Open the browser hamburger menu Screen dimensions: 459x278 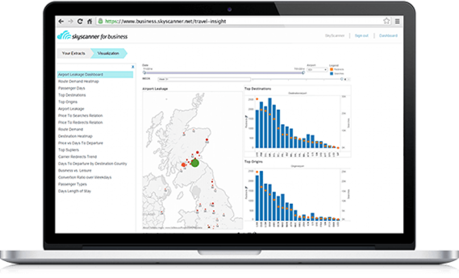click(x=397, y=22)
